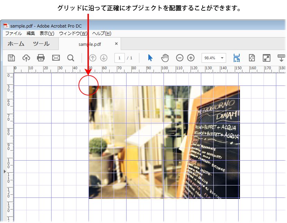This screenshot has height=223, width=287.
Task: Open the ウィンドウ(W) menu
Action: click(73, 33)
